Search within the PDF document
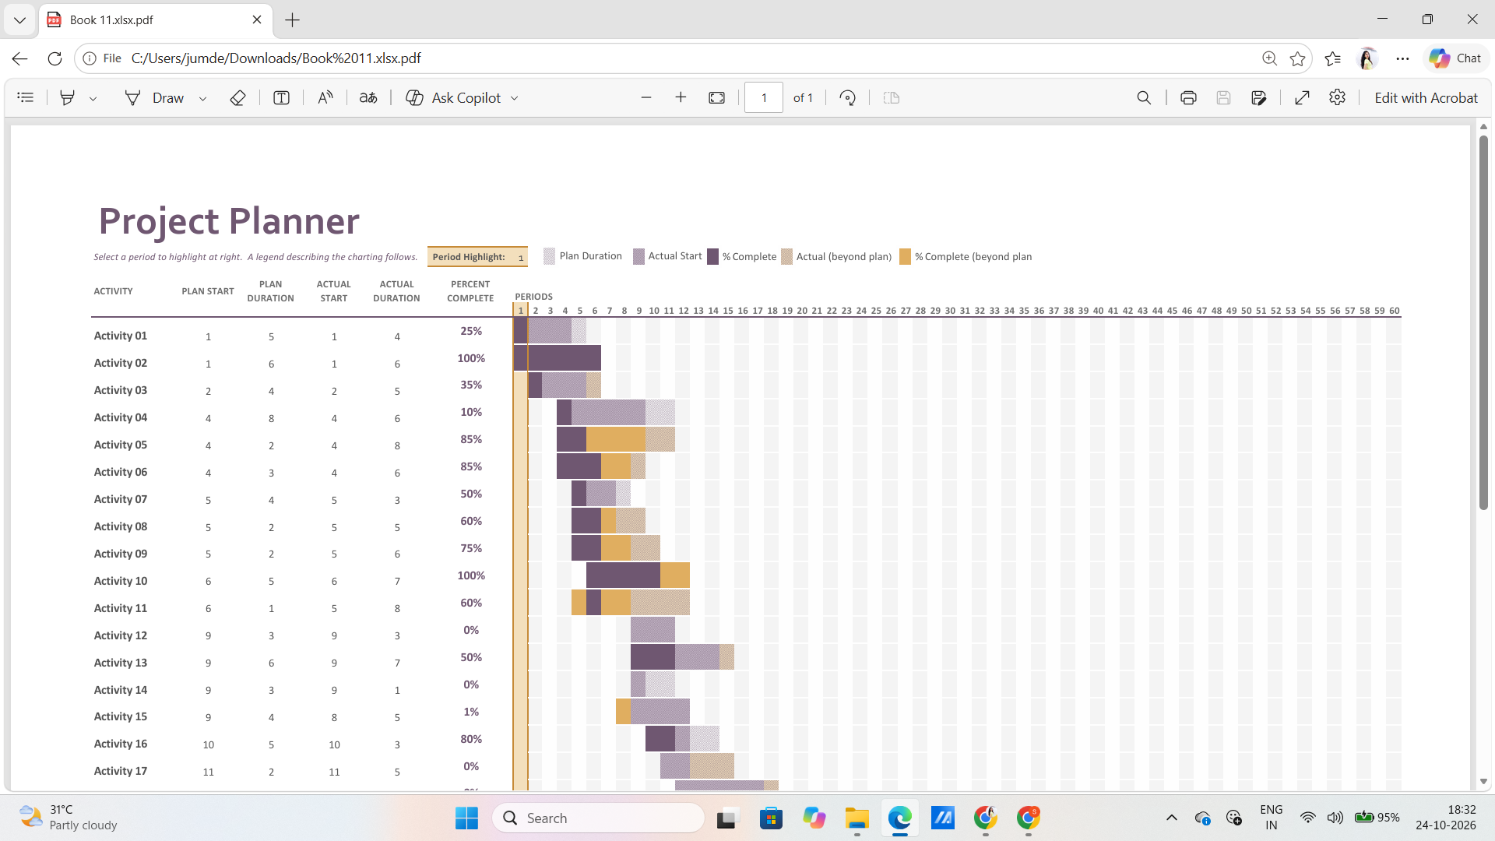This screenshot has height=841, width=1495. (1143, 97)
